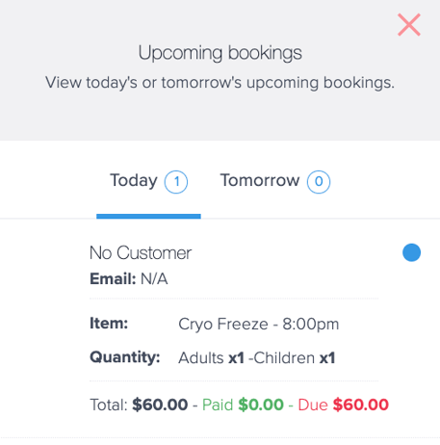Click the Quantity label

pos(125,357)
